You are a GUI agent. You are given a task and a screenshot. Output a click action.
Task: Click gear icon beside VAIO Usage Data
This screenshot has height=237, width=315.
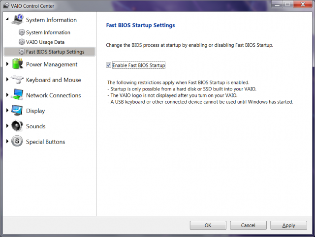pos(22,42)
